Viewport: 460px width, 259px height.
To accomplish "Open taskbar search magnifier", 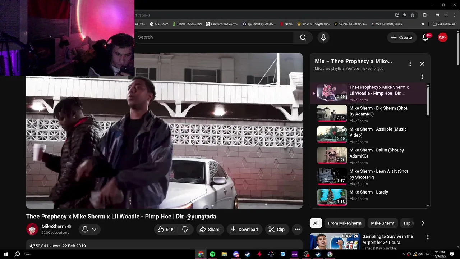I will pos(17,254).
